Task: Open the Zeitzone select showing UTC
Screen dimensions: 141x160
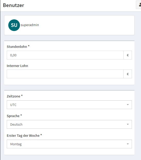Action: click(69, 105)
